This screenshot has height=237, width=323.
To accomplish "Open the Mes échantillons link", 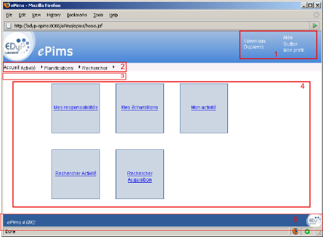I will [139, 107].
